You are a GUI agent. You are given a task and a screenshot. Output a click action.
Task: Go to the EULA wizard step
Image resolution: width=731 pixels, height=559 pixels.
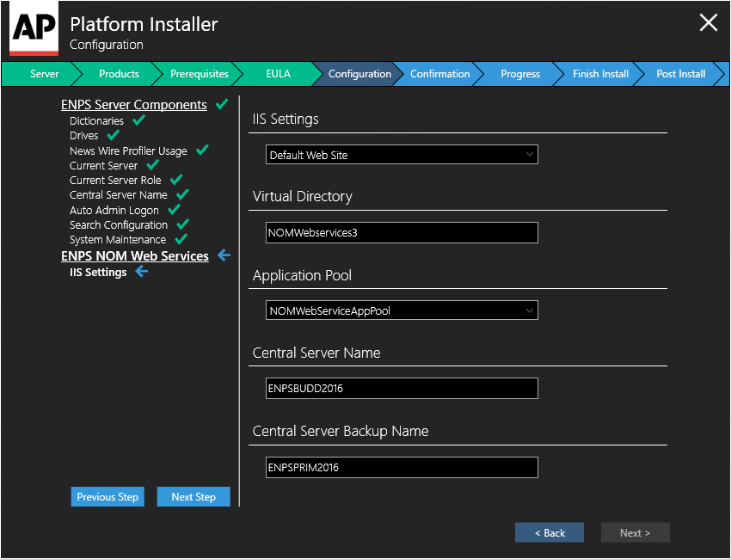279,74
